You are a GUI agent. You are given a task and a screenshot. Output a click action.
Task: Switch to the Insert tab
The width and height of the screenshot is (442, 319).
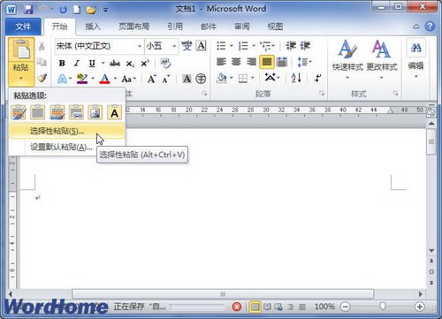tap(93, 27)
